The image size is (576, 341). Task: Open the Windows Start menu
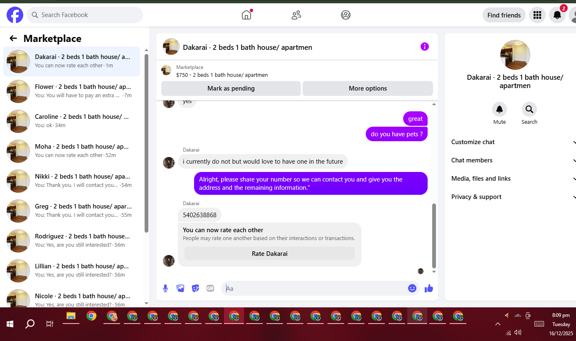point(10,324)
